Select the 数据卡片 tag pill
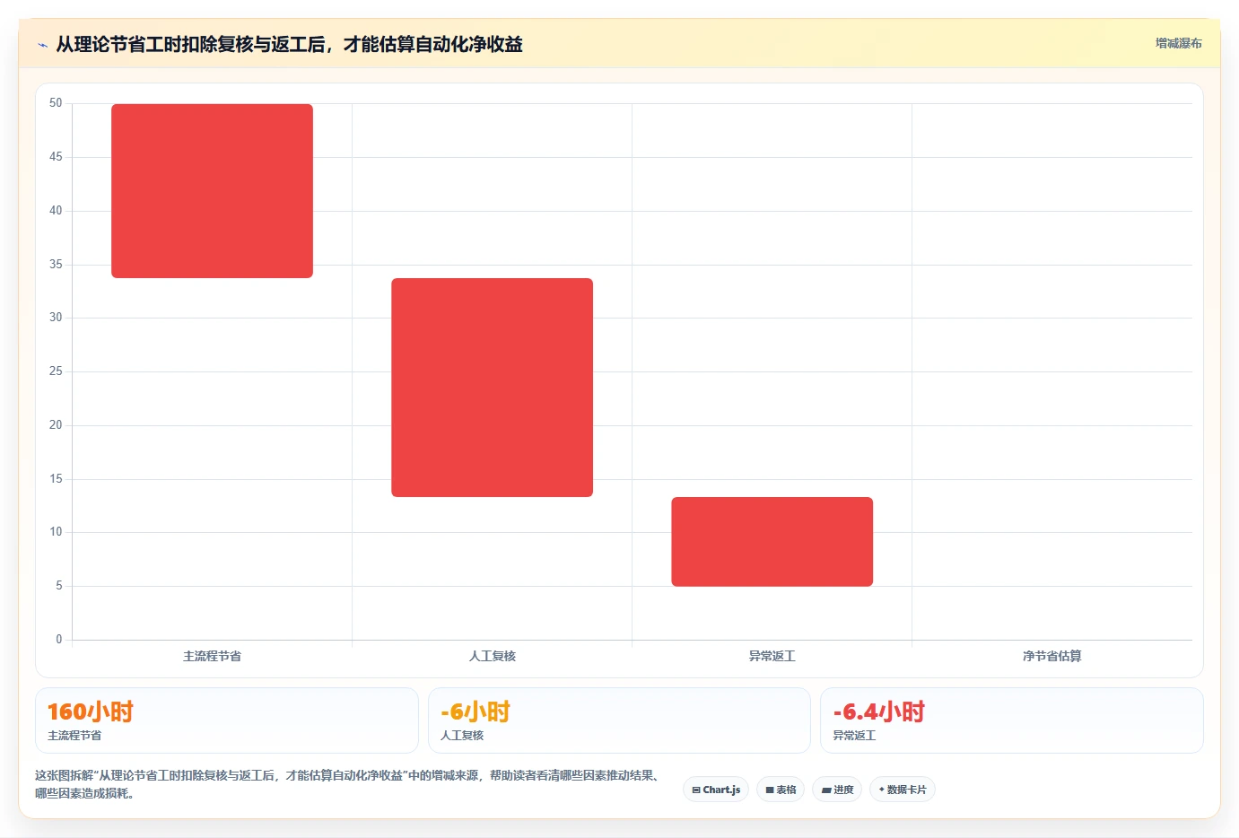This screenshot has width=1239, height=838. pyautogui.click(x=903, y=790)
